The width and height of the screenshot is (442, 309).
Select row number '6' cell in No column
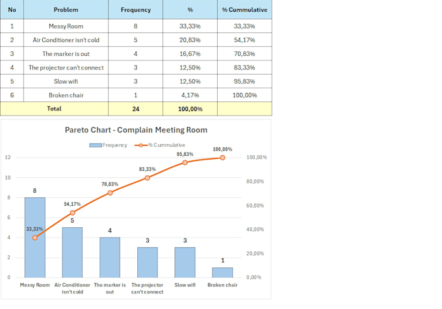tap(12, 95)
